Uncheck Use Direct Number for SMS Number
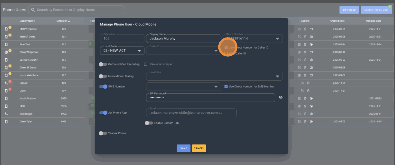The width and height of the screenshot is (395, 165). coord(226,87)
